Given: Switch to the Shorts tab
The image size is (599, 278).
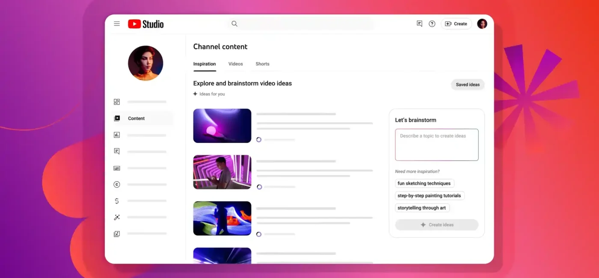Looking at the screenshot, I should pyautogui.click(x=262, y=64).
